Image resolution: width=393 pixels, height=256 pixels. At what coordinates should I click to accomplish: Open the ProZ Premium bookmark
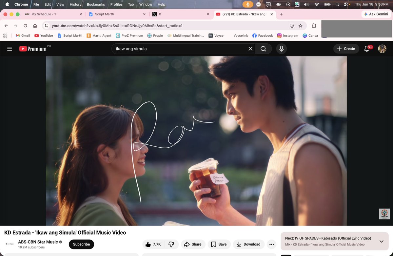point(129,36)
